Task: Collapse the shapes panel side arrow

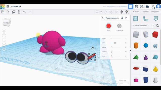Action: point(130,50)
